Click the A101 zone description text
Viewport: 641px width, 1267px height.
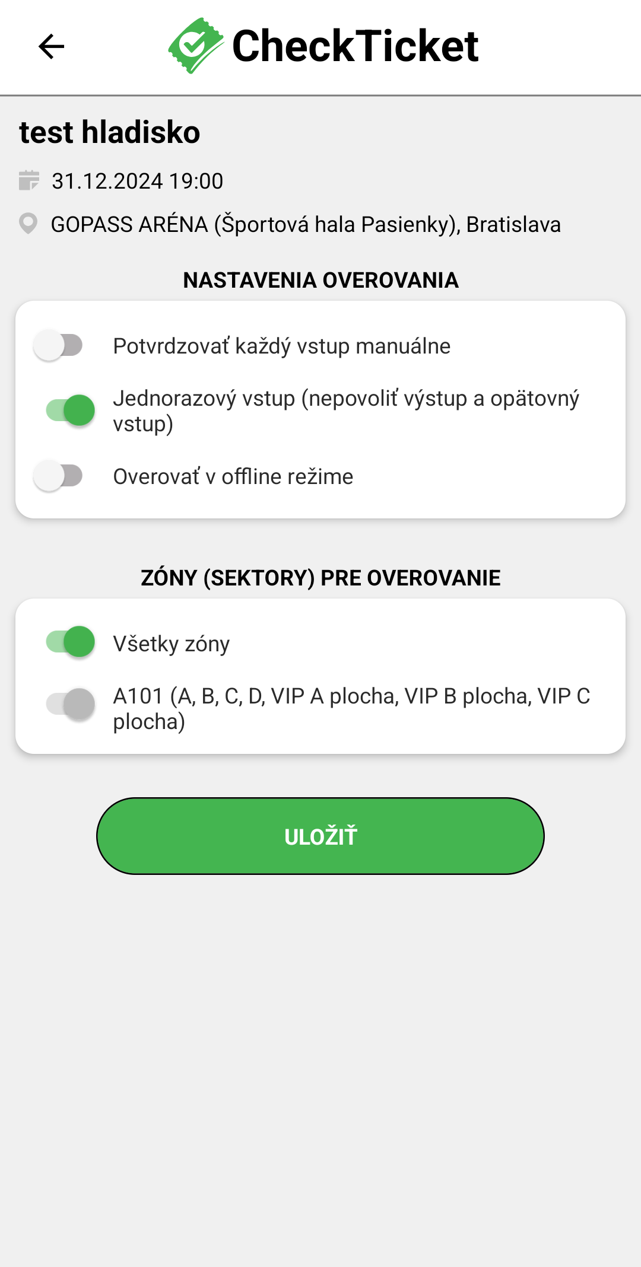(351, 708)
